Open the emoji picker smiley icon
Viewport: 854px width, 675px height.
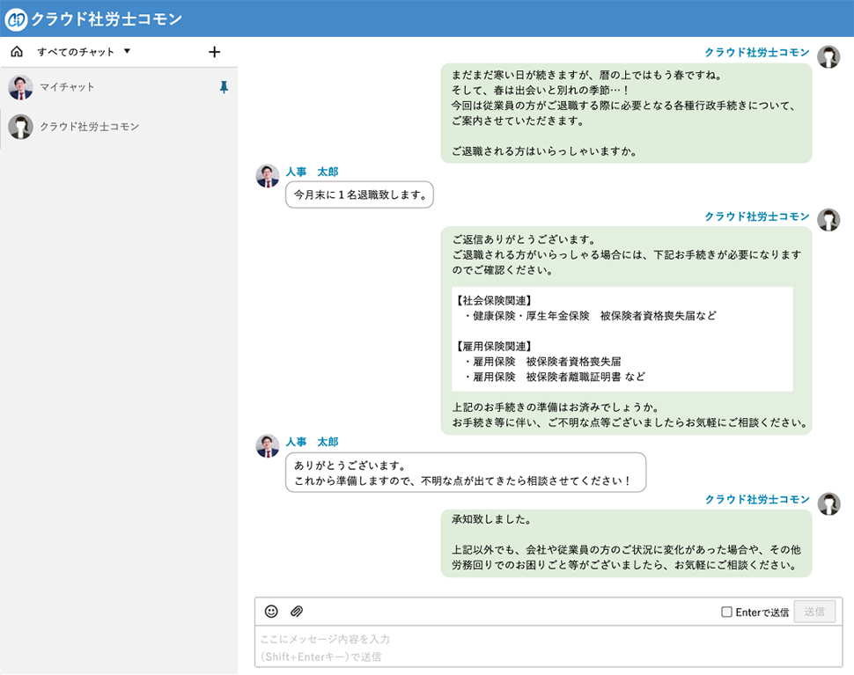pyautogui.click(x=271, y=612)
